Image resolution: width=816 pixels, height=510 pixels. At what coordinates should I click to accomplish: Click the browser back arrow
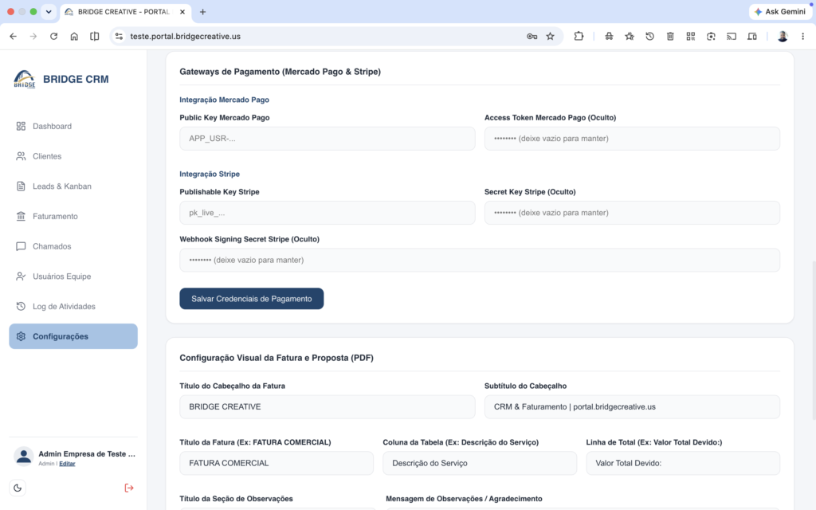point(13,37)
